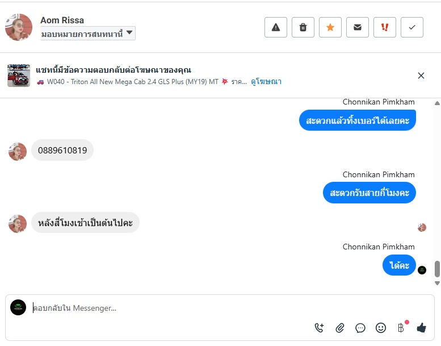Dismiss the ad reply banner
441x346 pixels.
tap(421, 76)
